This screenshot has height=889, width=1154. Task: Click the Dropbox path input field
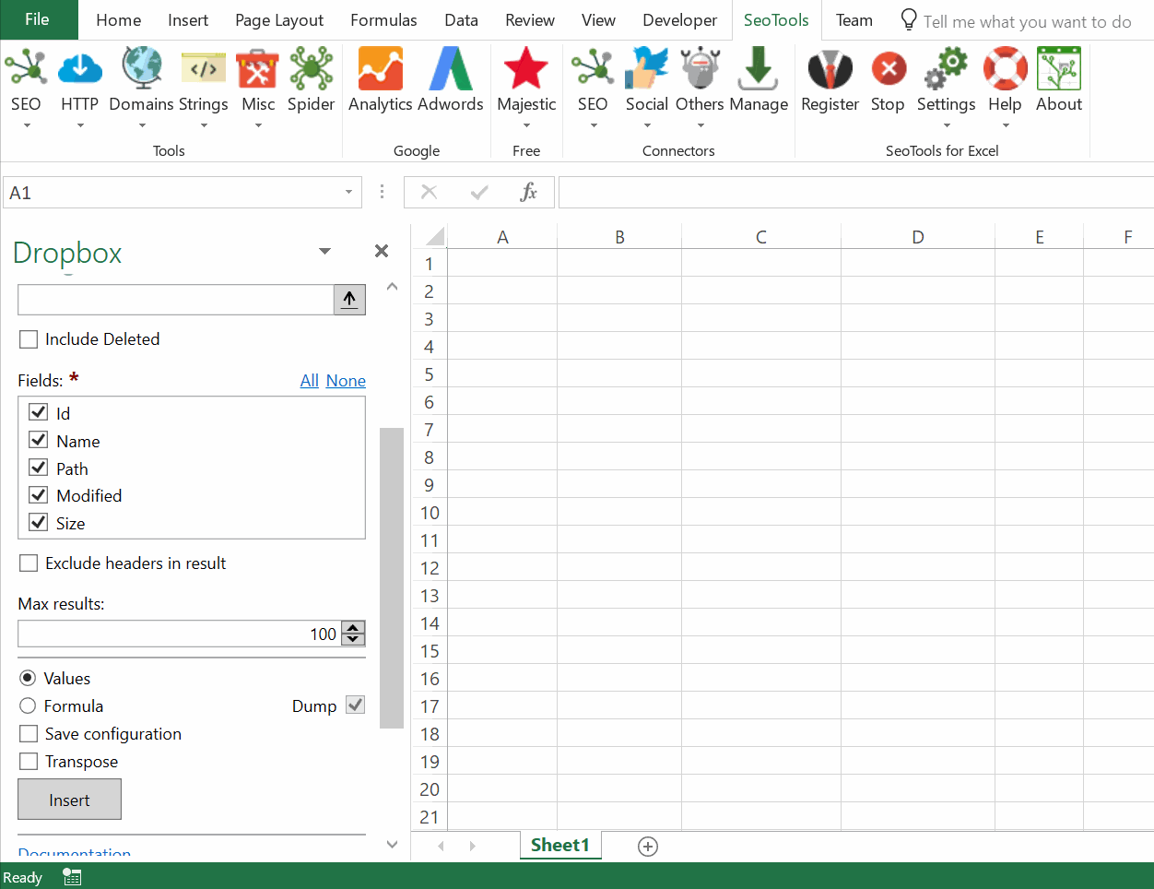(176, 300)
